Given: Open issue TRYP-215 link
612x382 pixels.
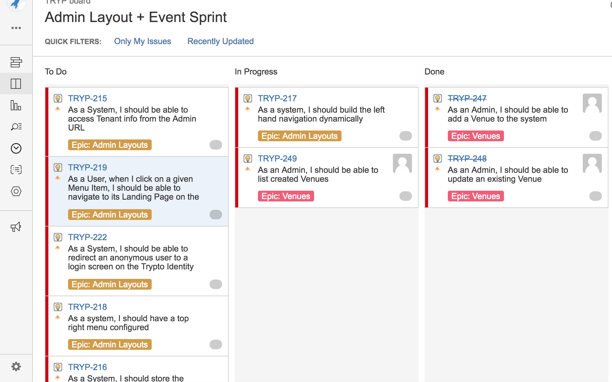Looking at the screenshot, I should [87, 98].
